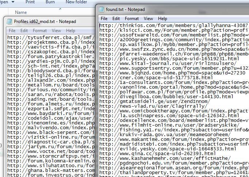Open View menu in Profiles id62_mod.txt window
Image resolution: width=249 pixels, height=177 pixels.
click(56, 31)
